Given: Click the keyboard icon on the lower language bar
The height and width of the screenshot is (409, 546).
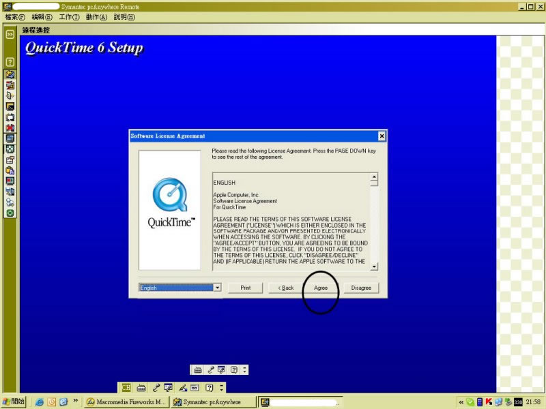Looking at the screenshot, I should tap(141, 387).
